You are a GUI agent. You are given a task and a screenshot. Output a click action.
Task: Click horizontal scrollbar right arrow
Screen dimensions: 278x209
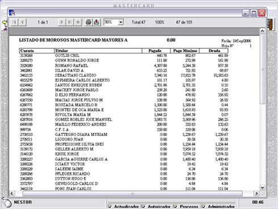[x=256, y=193]
